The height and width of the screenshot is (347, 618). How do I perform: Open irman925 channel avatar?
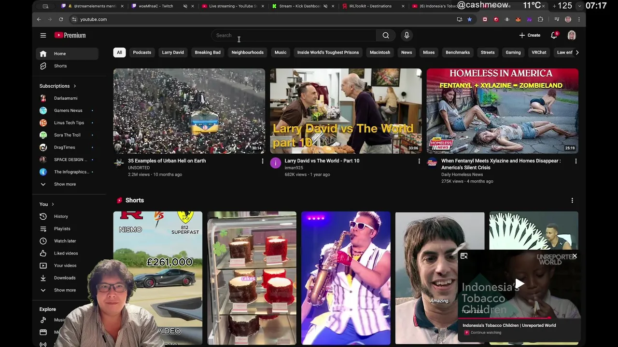(275, 163)
